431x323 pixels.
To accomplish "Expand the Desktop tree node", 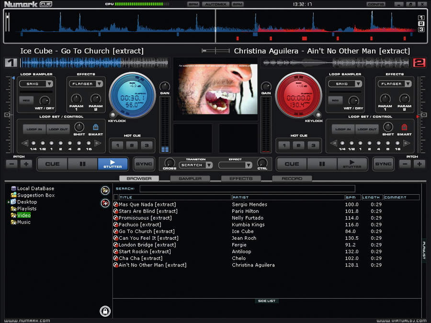I will 8,202.
